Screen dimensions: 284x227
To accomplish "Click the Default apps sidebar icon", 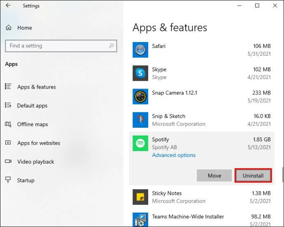I will [8, 105].
